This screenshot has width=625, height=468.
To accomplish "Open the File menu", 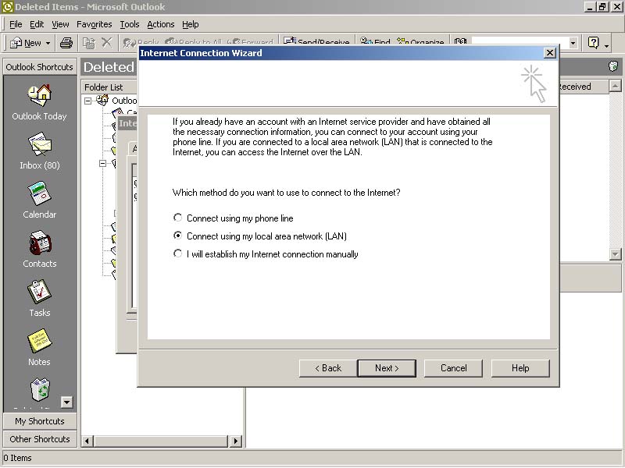I will click(16, 24).
